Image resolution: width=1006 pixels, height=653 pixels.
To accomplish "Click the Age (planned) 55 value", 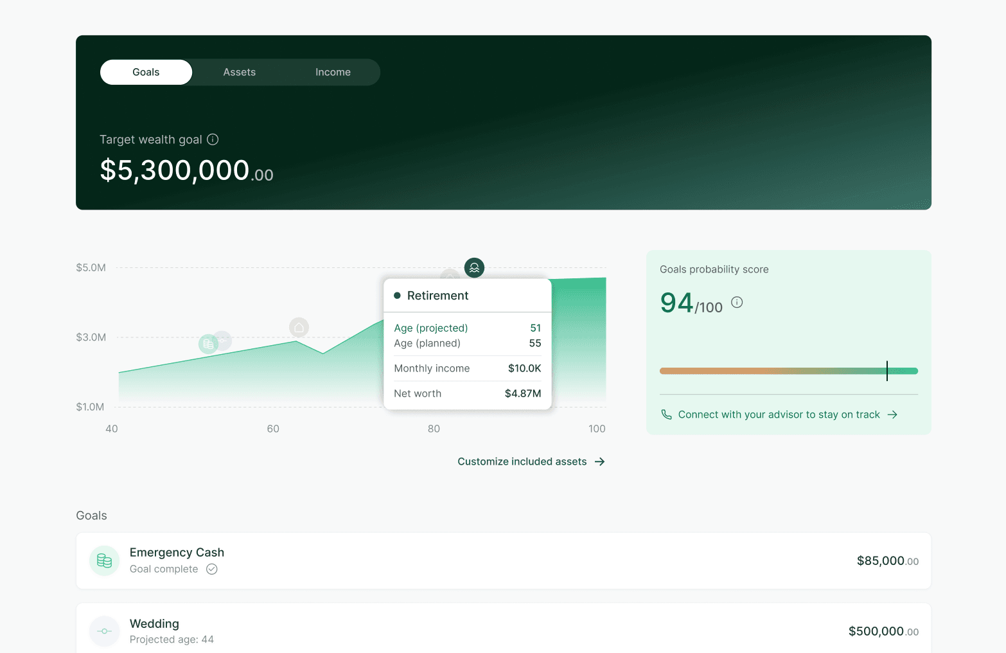I will click(x=535, y=343).
